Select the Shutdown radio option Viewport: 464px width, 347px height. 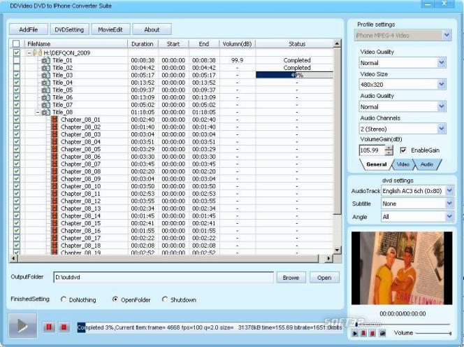[x=165, y=299]
